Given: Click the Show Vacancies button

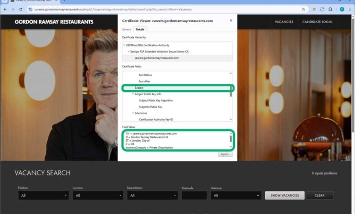Looking at the screenshot, I should (285, 195).
